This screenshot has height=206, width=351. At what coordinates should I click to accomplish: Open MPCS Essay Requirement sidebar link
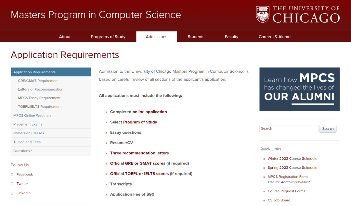(39, 98)
